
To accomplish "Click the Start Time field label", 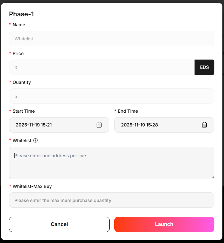I will (x=24, y=111).
